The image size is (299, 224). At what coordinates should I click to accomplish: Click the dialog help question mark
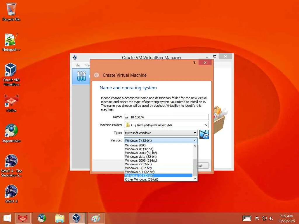194,62
